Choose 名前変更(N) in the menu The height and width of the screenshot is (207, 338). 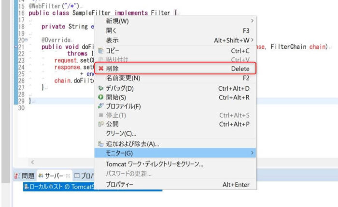pos(175,78)
